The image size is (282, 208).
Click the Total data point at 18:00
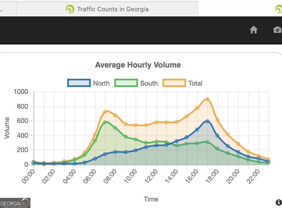click(x=218, y=120)
